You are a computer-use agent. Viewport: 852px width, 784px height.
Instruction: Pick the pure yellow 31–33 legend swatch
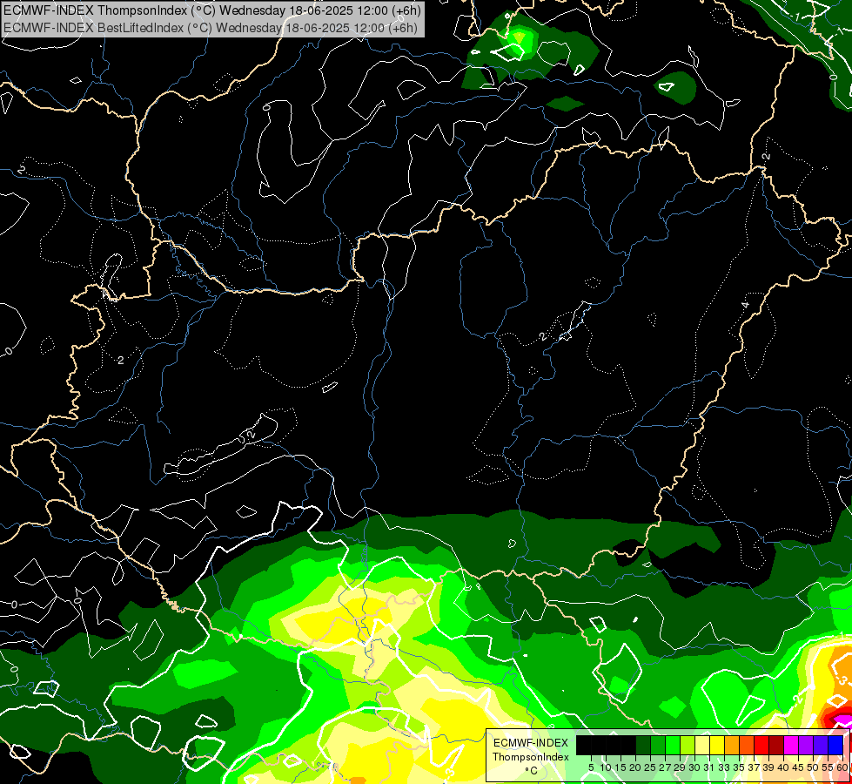click(x=717, y=745)
